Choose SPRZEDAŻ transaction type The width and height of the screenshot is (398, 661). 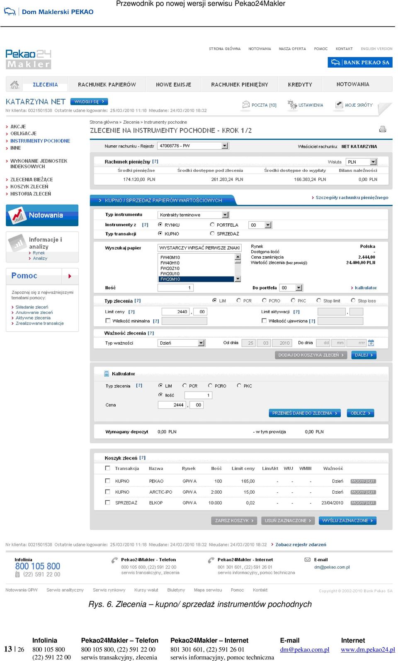tap(212, 233)
